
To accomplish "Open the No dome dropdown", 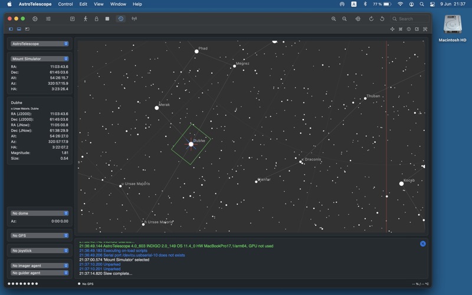I will click(x=40, y=213).
